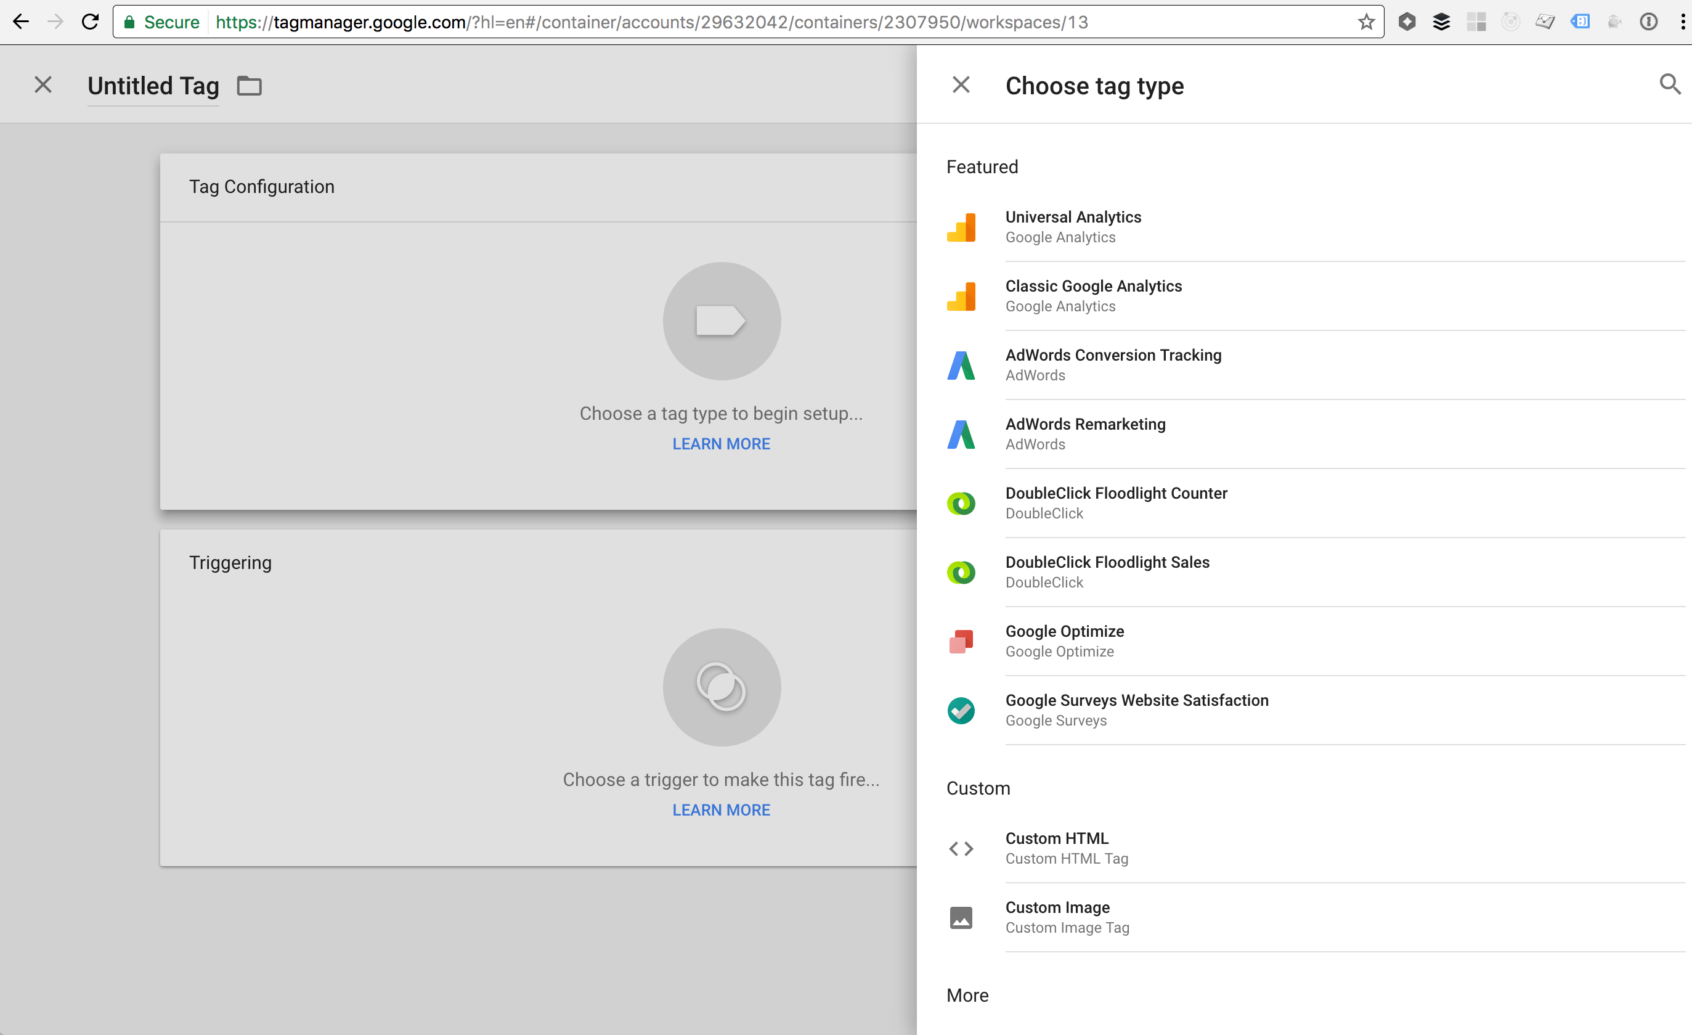Click 'Choose a tag type to begin setup...' text
This screenshot has height=1035, width=1692.
721,414
